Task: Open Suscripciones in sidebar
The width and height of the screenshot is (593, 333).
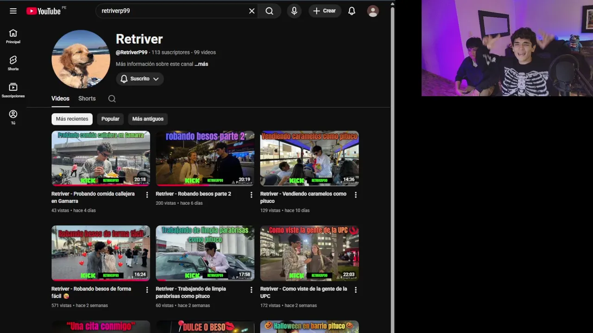Action: point(13,91)
